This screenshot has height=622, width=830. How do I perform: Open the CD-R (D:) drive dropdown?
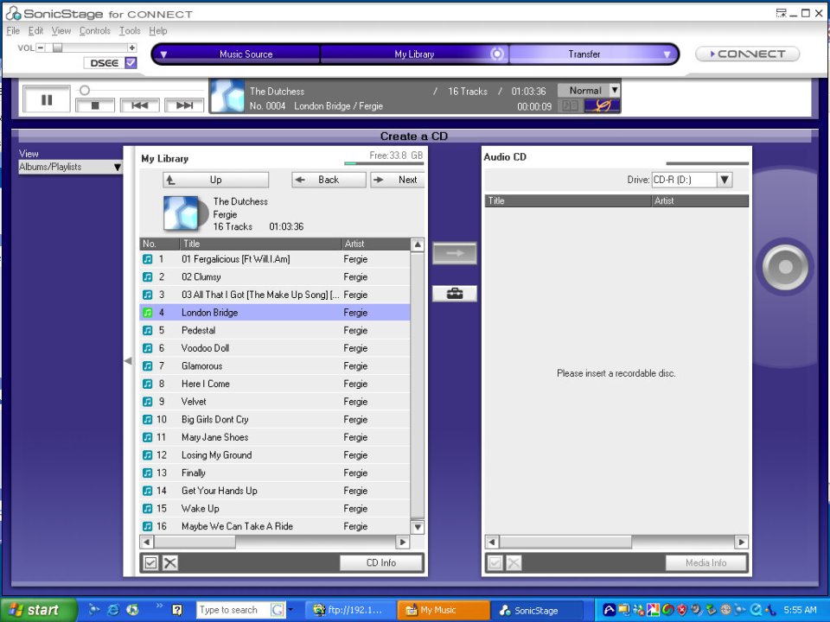(x=725, y=180)
